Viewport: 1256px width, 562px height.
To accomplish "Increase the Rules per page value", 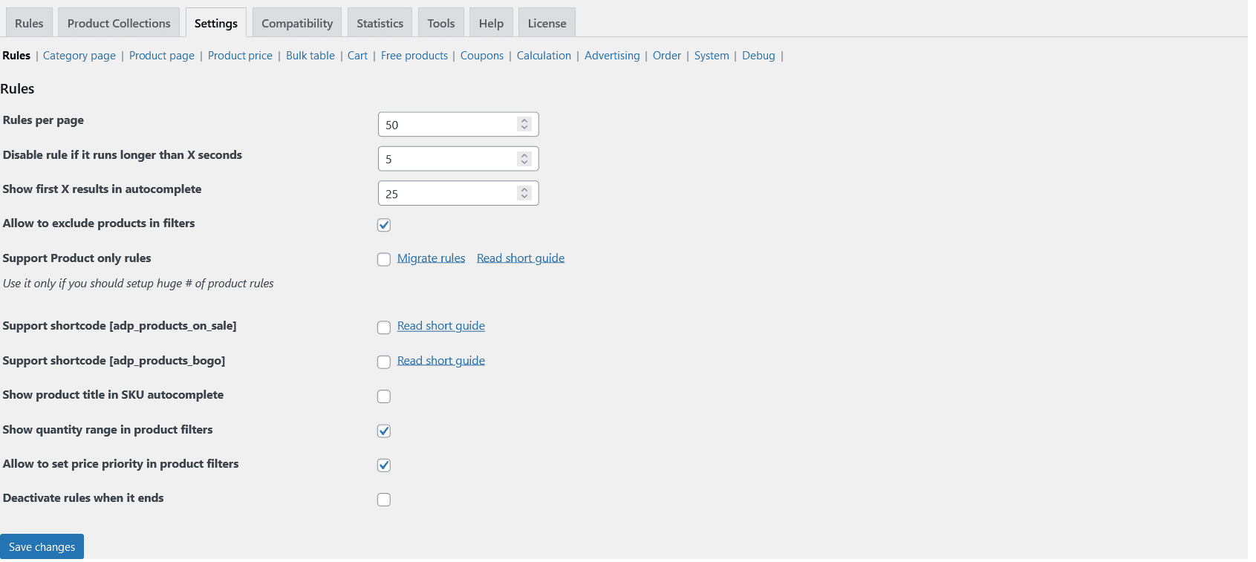I will 524,121.
